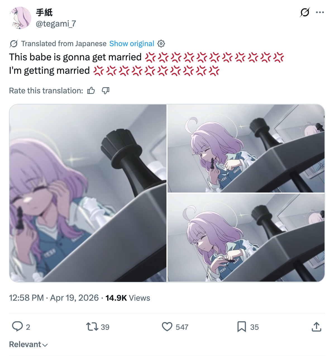The height and width of the screenshot is (356, 334).
Task: Repost this tweet using the retweet icon
Action: (92, 327)
